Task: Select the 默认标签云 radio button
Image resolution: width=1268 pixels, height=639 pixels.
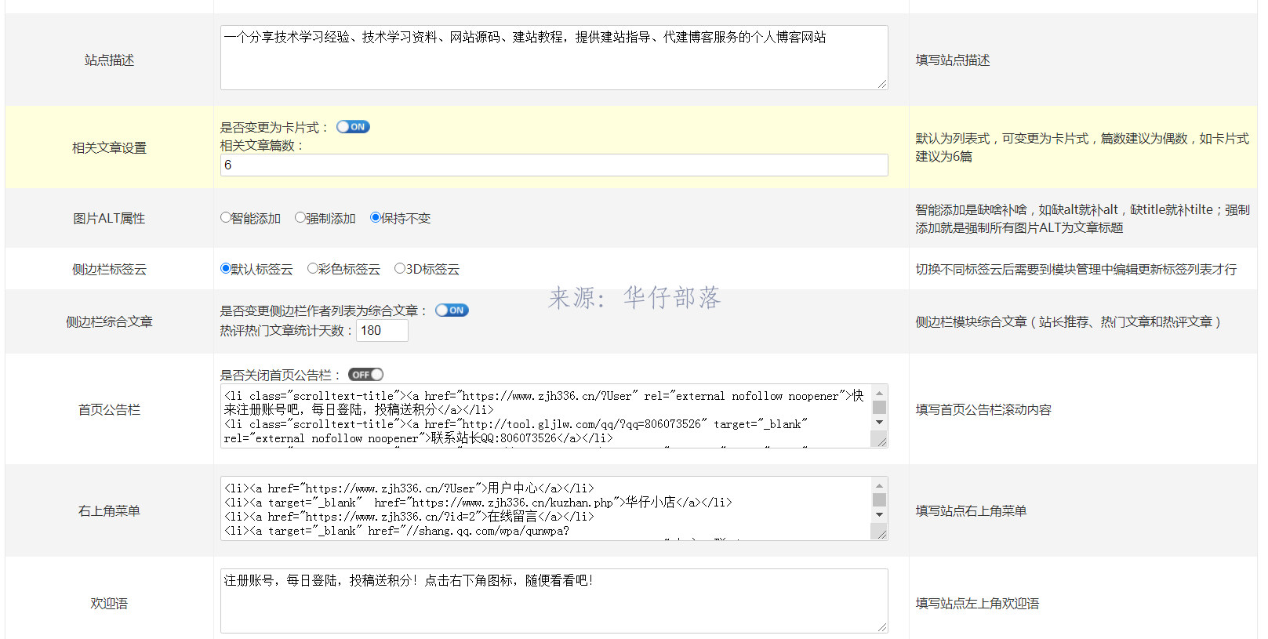Action: (x=226, y=269)
